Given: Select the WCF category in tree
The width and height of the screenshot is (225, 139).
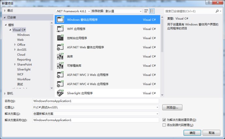Looking at the screenshot, I should 20,74.
